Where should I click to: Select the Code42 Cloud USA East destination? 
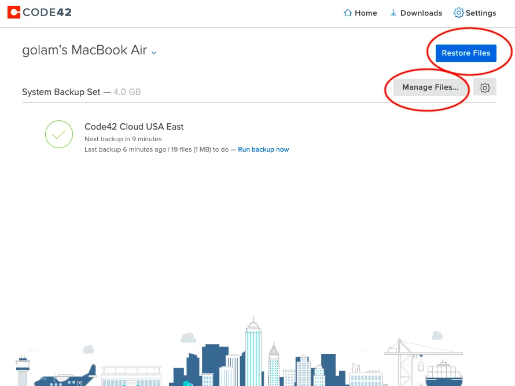pyautogui.click(x=134, y=127)
